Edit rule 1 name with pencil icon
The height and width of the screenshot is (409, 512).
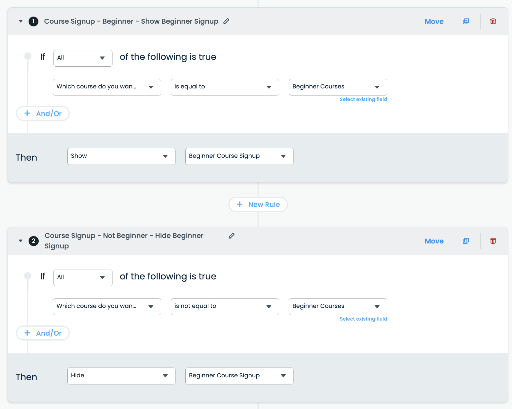pos(226,21)
